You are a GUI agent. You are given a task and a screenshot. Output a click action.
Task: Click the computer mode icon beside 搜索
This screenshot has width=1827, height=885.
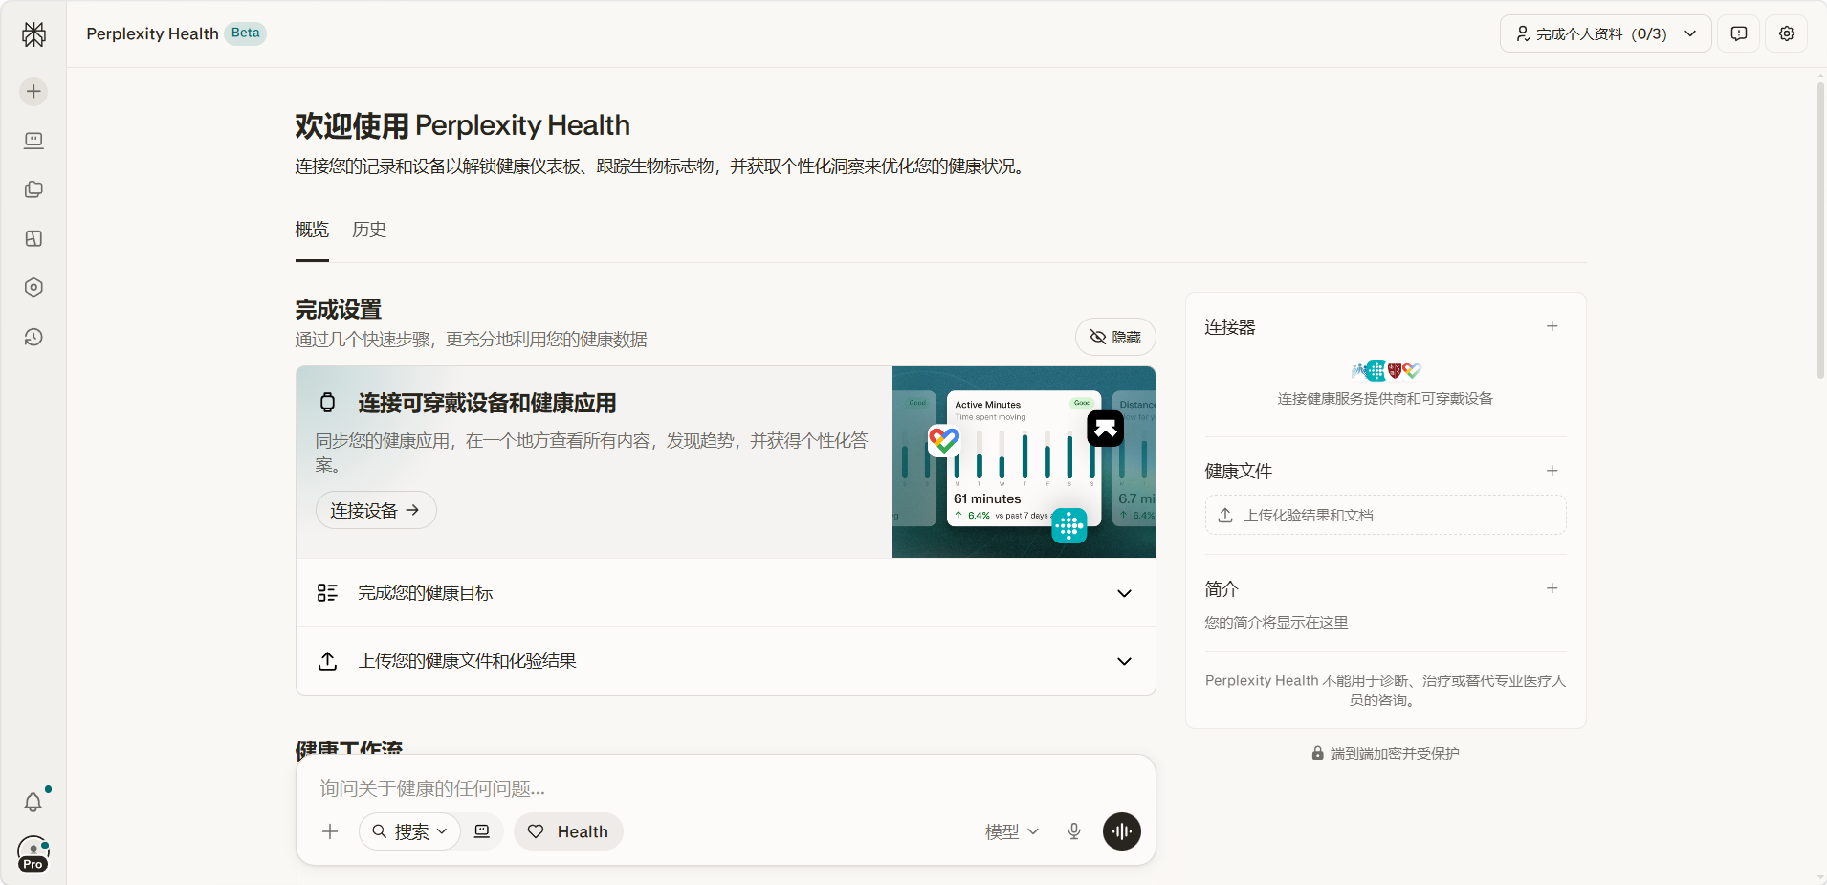point(482,831)
